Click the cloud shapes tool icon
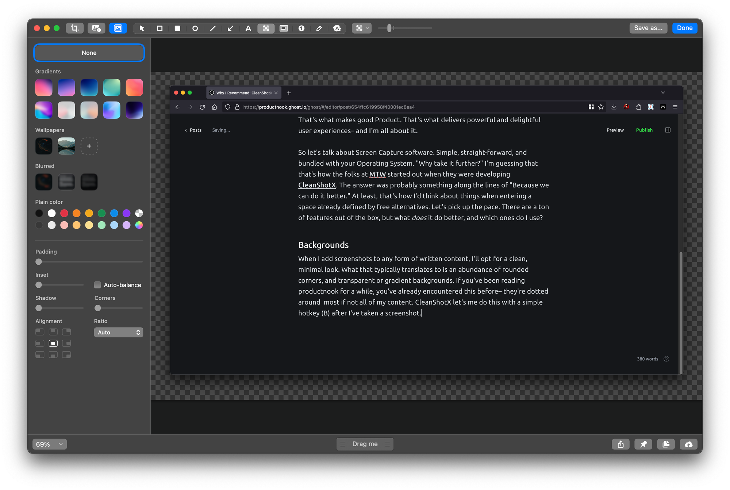Viewport: 730px width, 490px height. pyautogui.click(x=337, y=28)
